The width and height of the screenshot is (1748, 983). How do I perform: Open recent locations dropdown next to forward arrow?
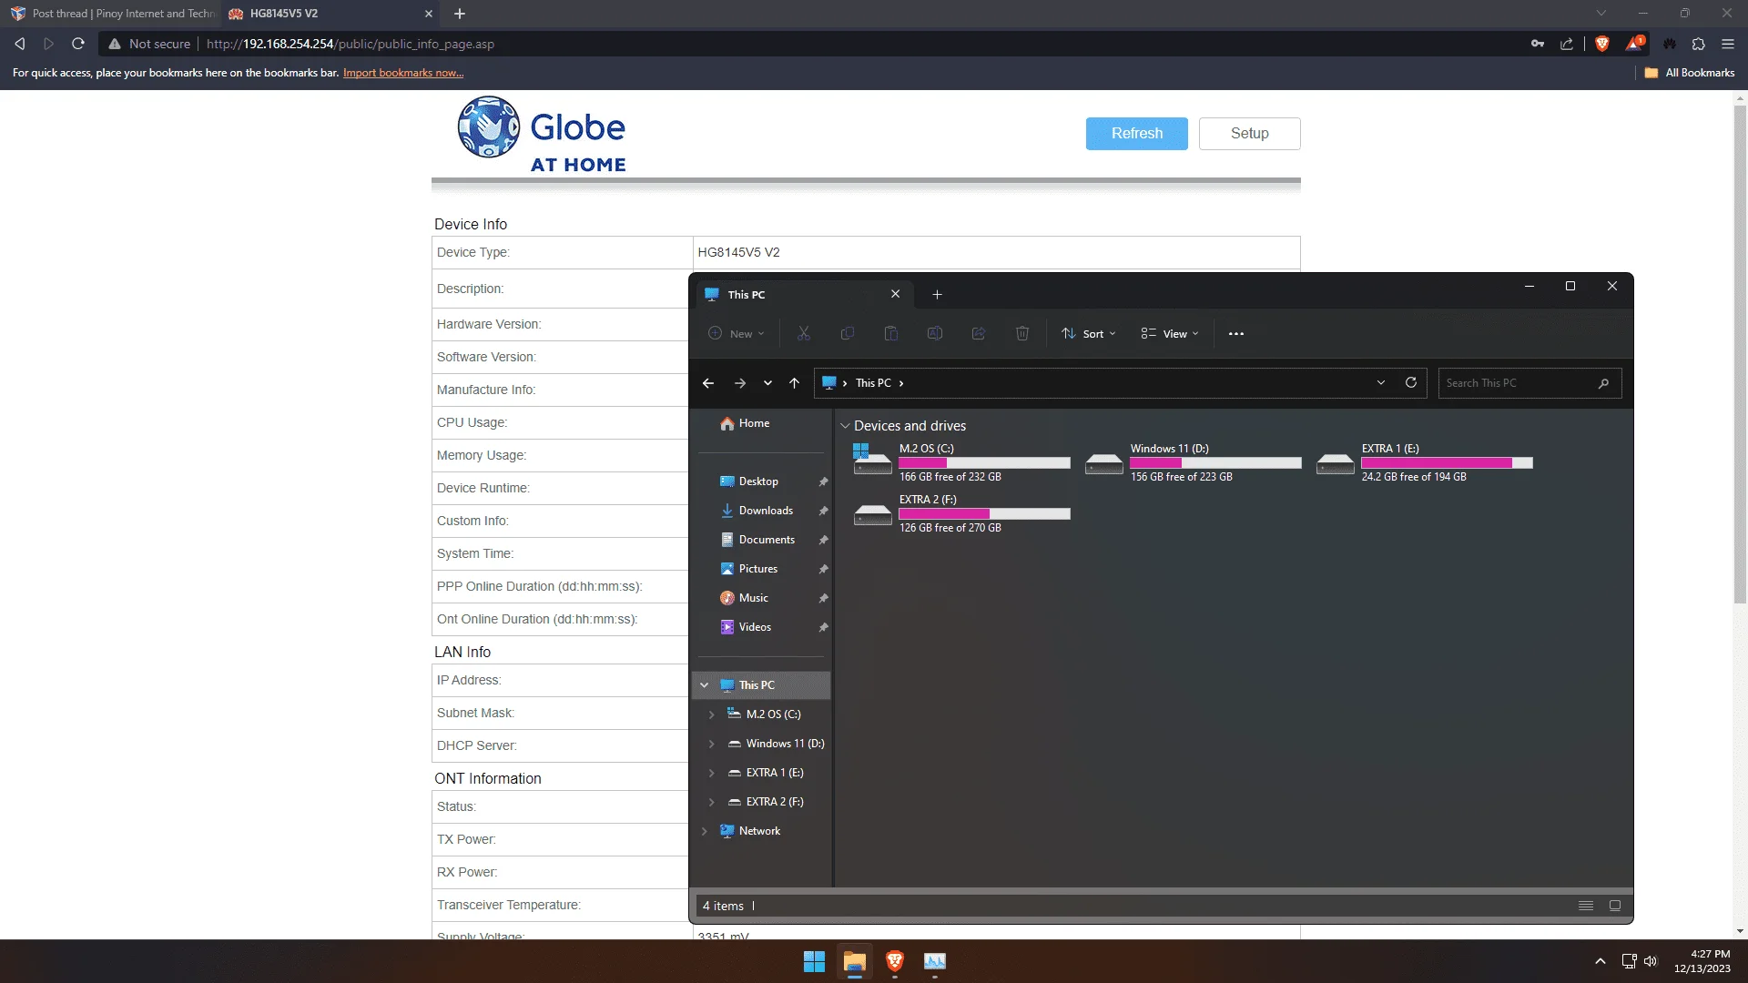(767, 383)
